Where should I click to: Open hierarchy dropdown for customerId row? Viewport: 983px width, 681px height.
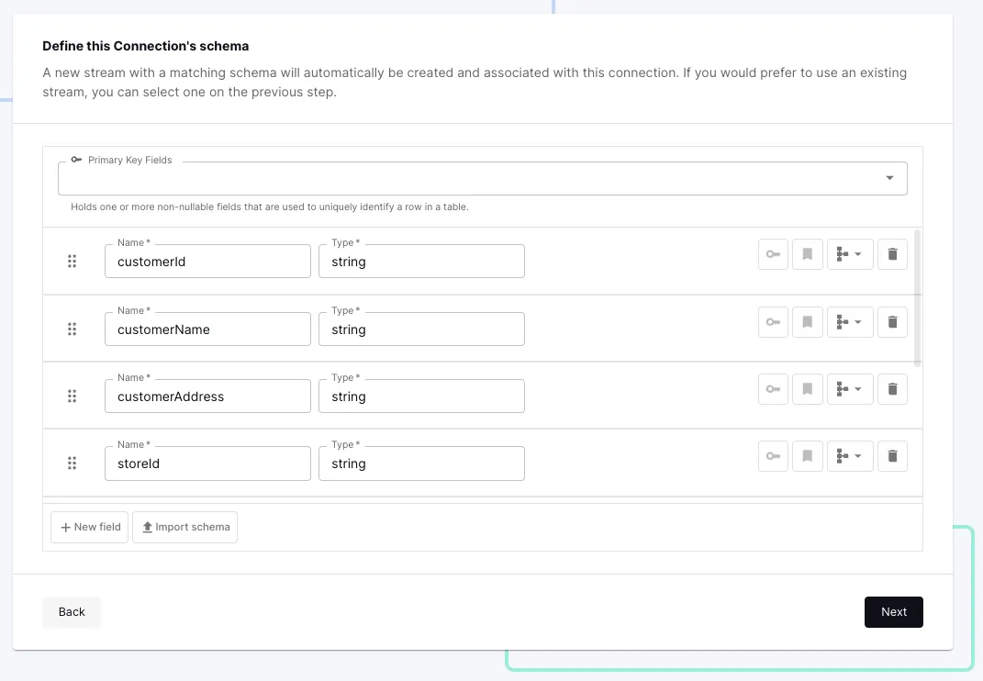[850, 254]
